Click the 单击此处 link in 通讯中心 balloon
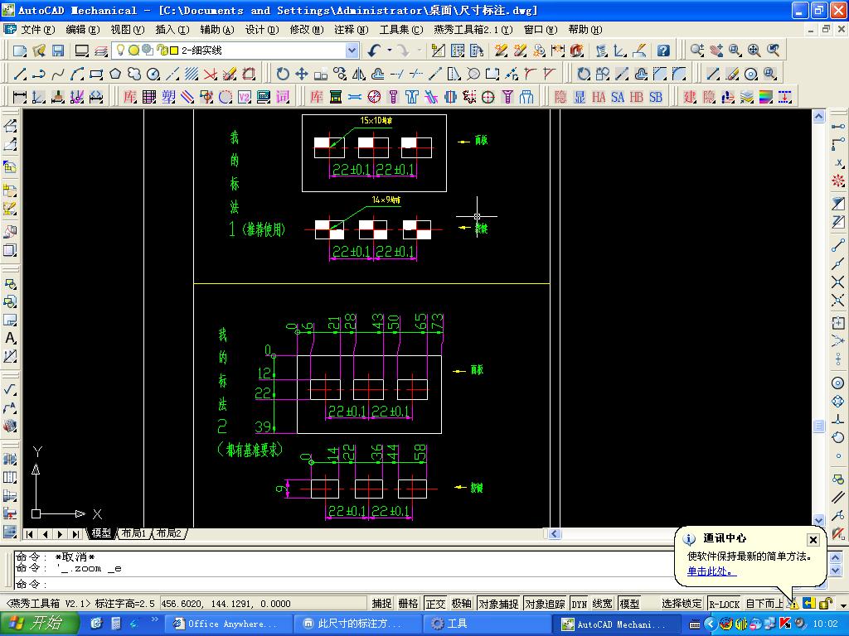849x636 pixels. point(712,571)
